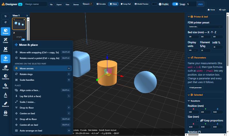Click the blue sphere in the viewport

click(x=145, y=82)
